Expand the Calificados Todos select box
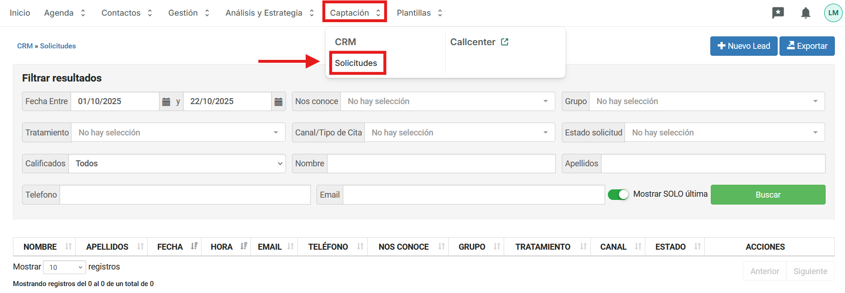This screenshot has height=293, width=845. 177,164
